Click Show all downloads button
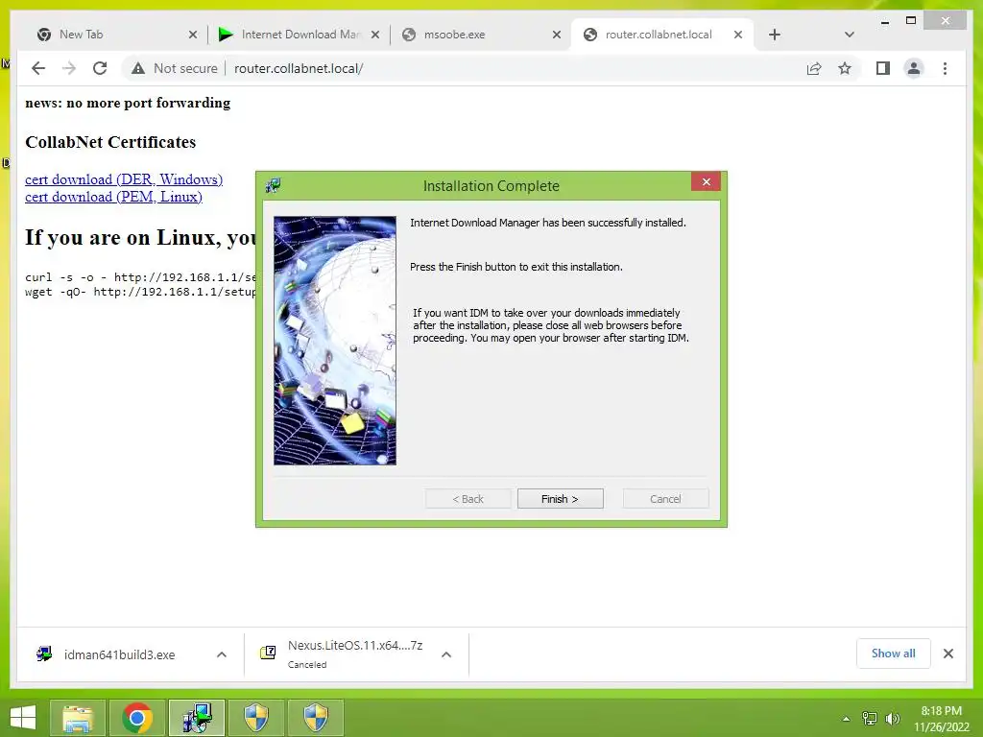Screen dimensions: 983x737 pyautogui.click(x=893, y=654)
